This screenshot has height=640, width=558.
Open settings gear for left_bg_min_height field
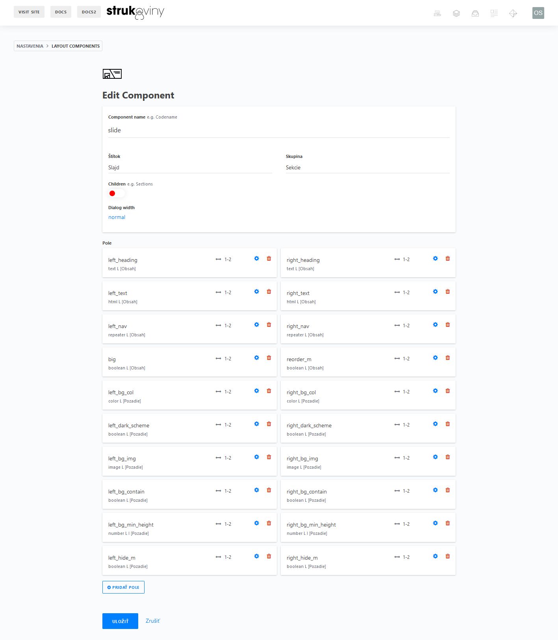tap(257, 523)
